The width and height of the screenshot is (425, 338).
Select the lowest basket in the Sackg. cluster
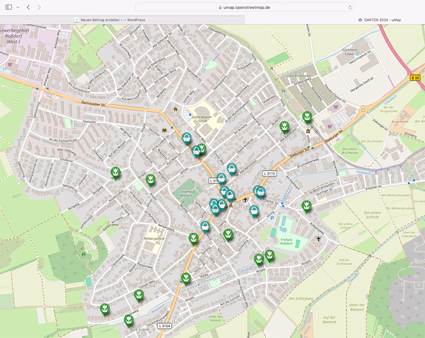(x=215, y=210)
